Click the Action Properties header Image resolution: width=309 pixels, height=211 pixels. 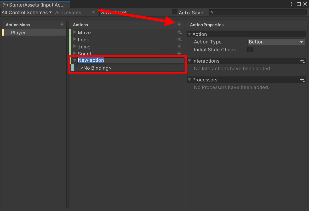click(207, 25)
